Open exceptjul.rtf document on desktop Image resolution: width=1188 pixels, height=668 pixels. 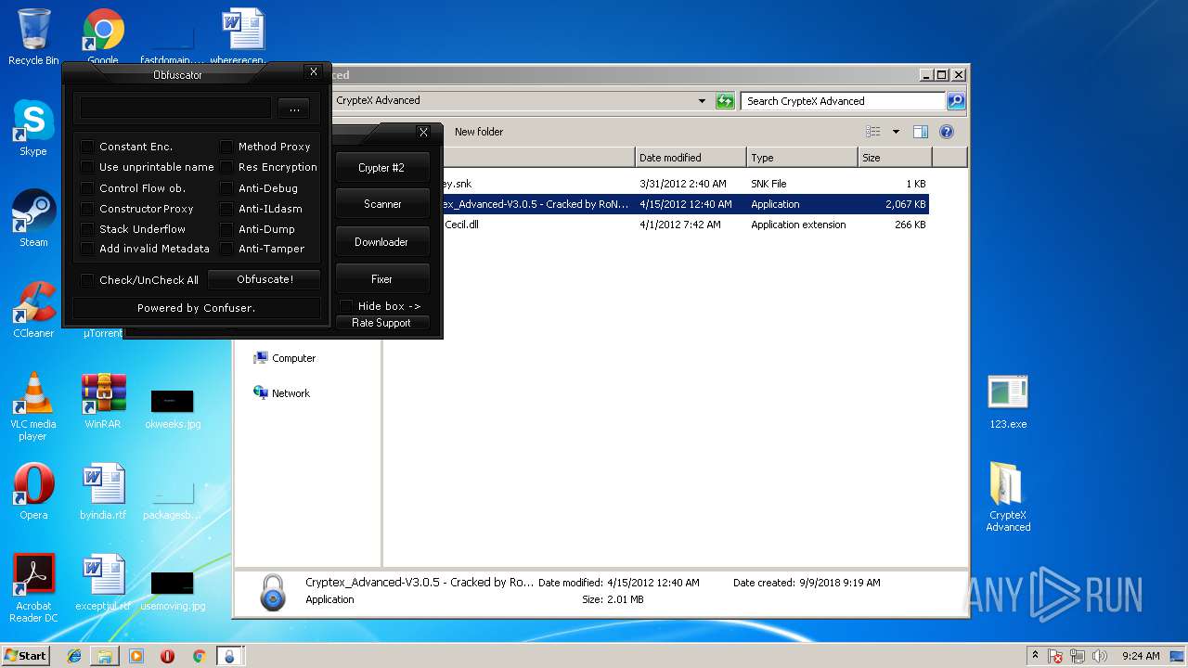(x=103, y=582)
